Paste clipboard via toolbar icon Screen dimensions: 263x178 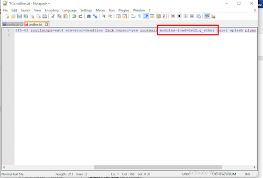tap(66, 16)
